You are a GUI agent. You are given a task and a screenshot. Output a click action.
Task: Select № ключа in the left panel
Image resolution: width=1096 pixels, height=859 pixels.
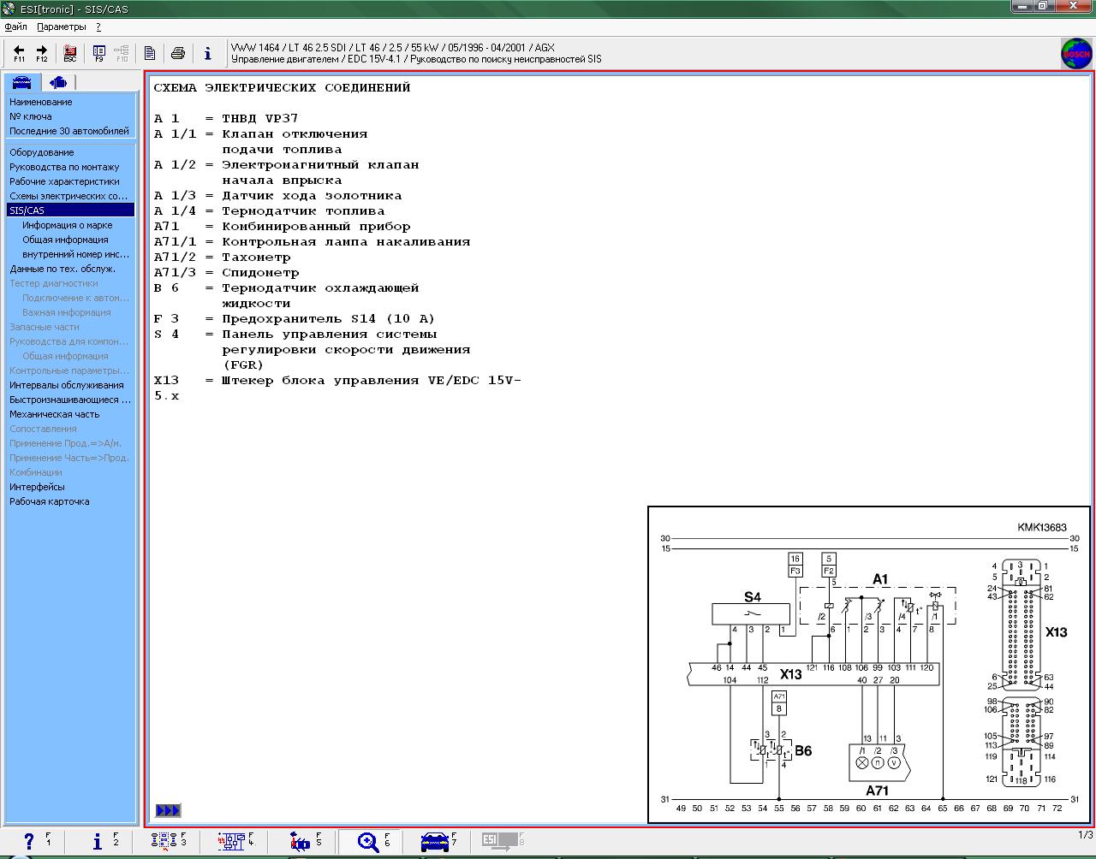(x=31, y=116)
